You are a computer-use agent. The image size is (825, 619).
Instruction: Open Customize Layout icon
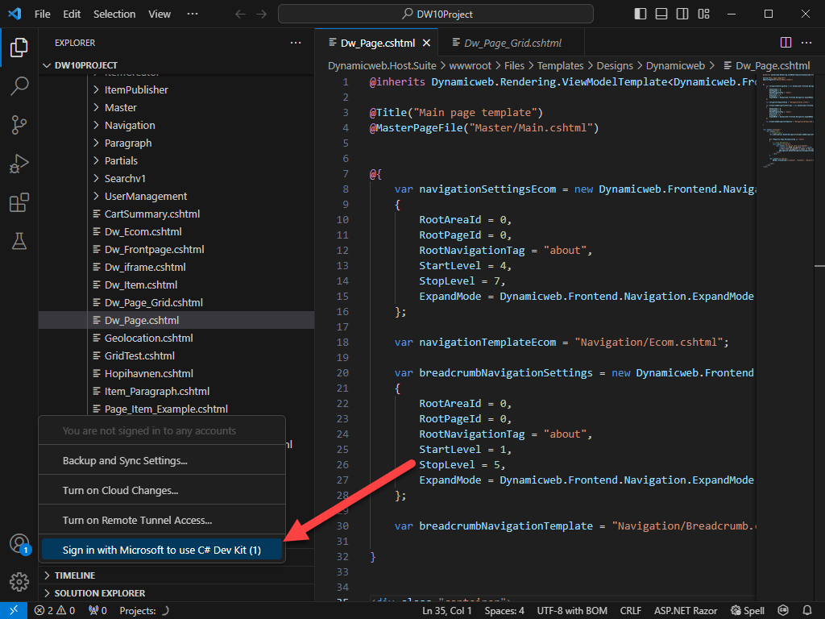(x=704, y=15)
